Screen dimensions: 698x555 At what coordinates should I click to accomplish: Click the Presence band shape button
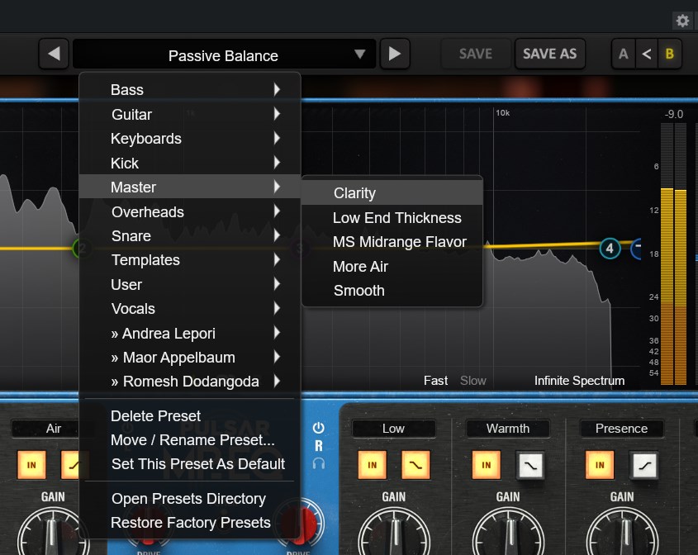coord(643,465)
